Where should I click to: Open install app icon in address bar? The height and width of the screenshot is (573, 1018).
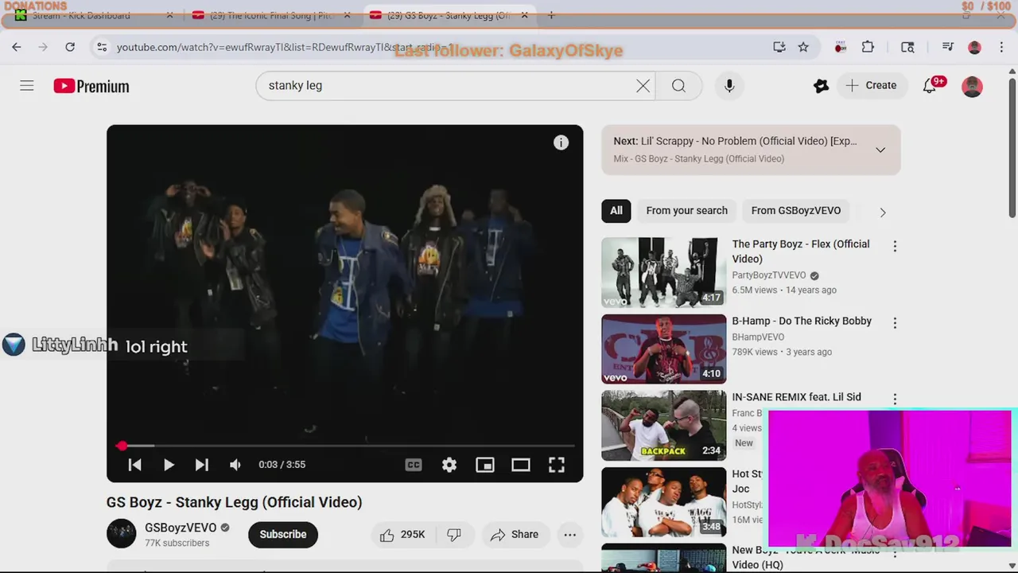point(779,47)
